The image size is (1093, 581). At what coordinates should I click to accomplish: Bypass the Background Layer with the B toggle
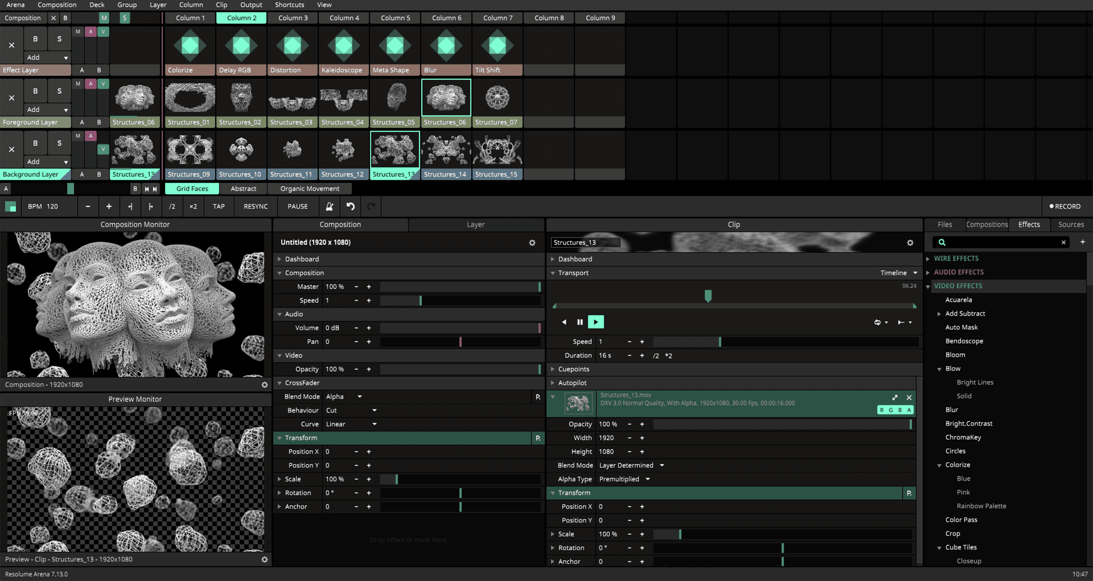[x=35, y=143]
